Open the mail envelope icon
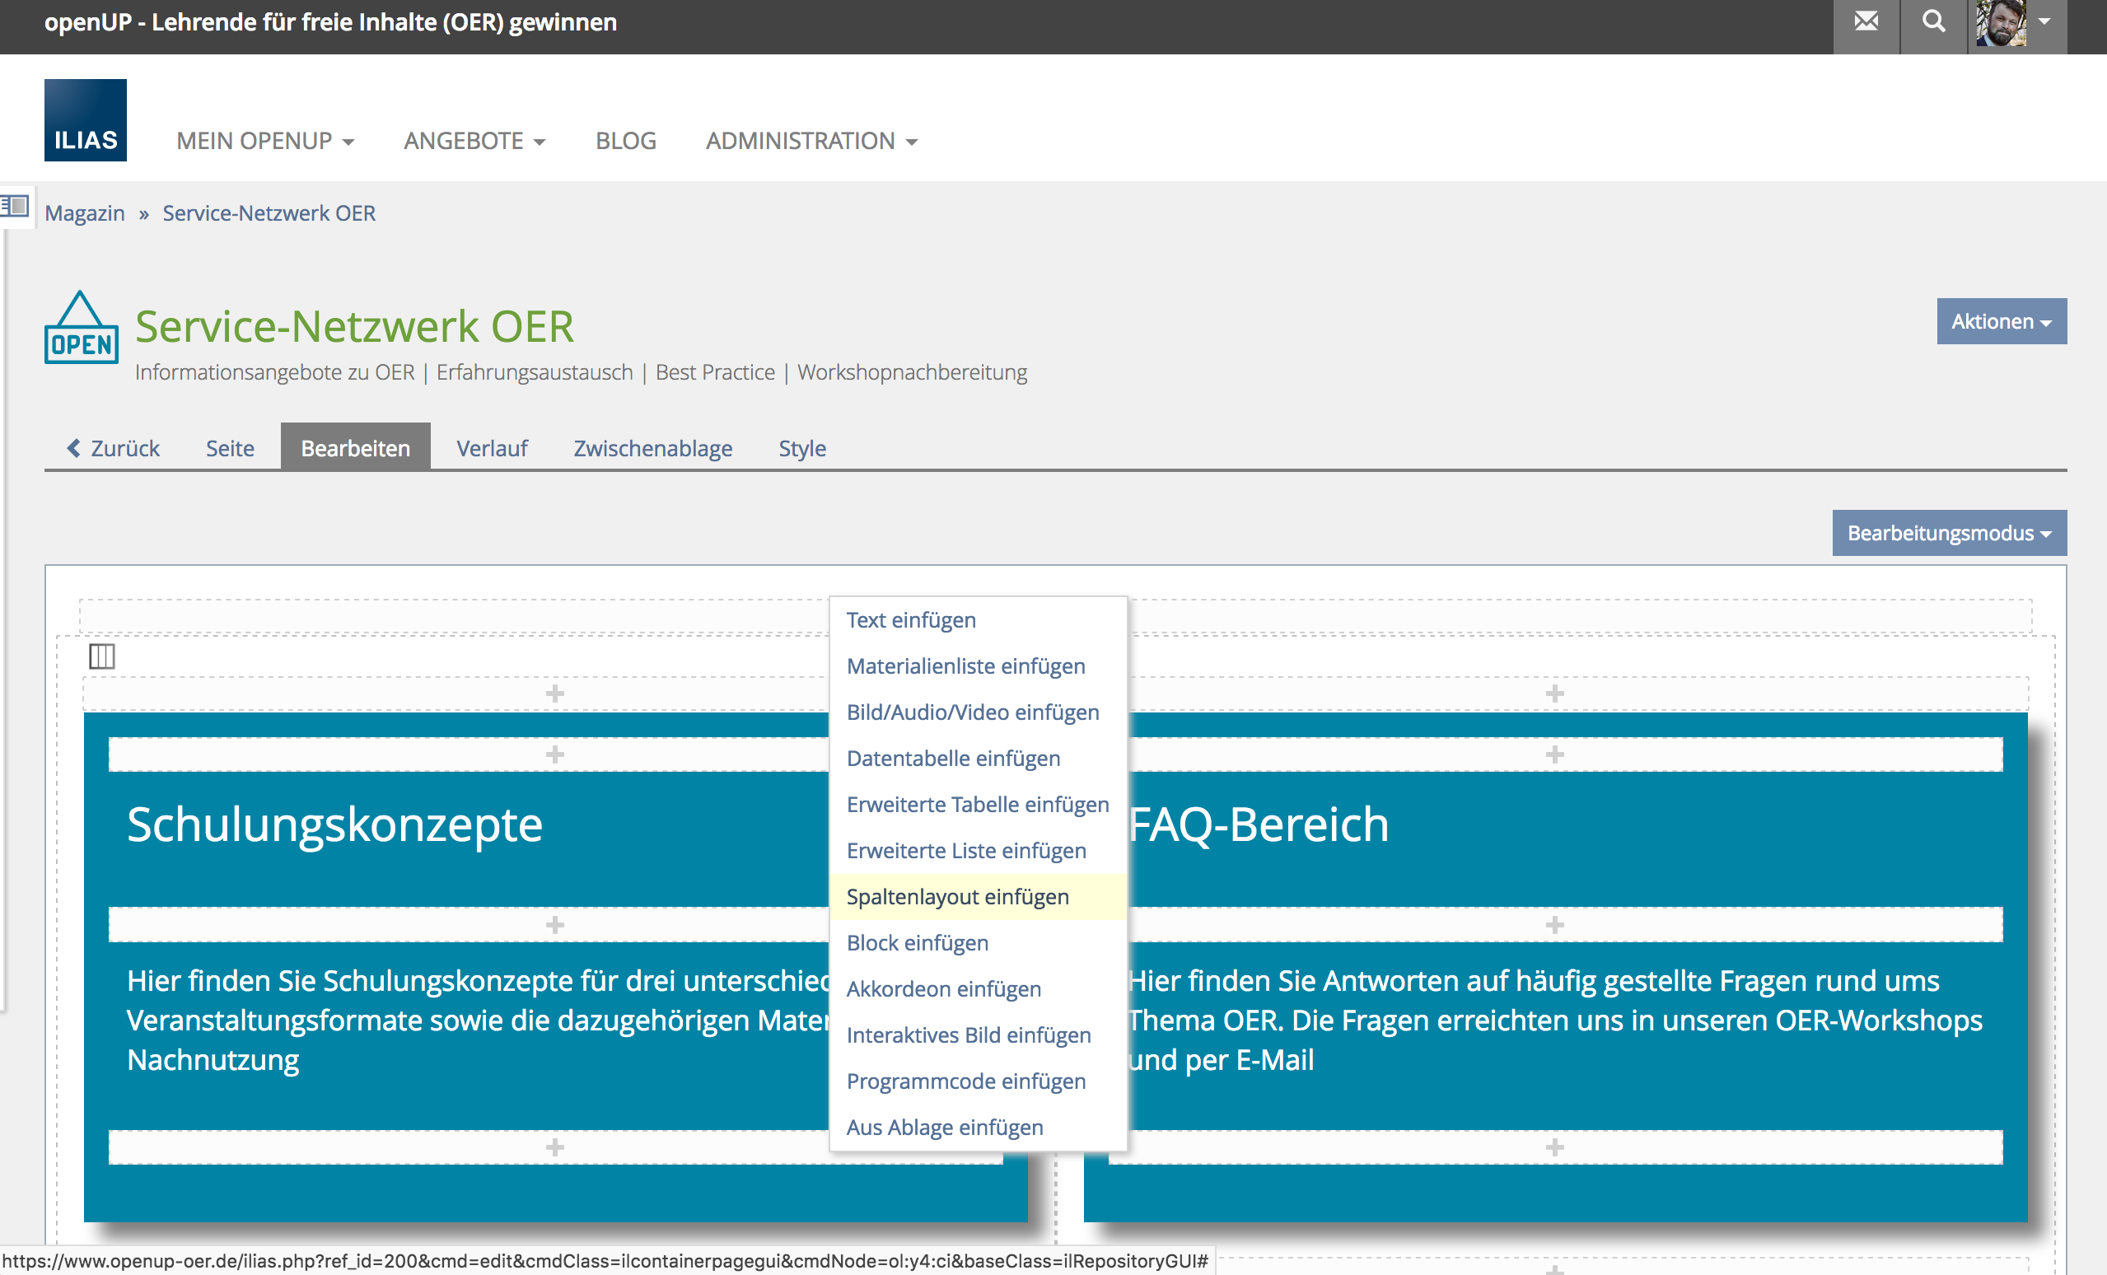 pyautogui.click(x=1866, y=22)
